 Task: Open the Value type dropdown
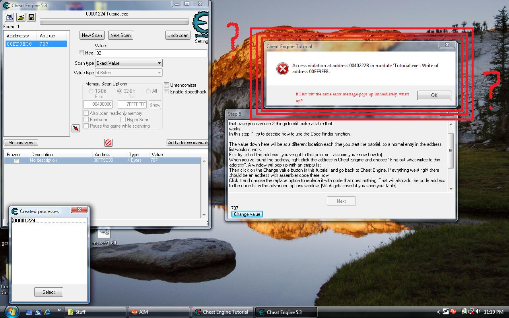point(128,73)
